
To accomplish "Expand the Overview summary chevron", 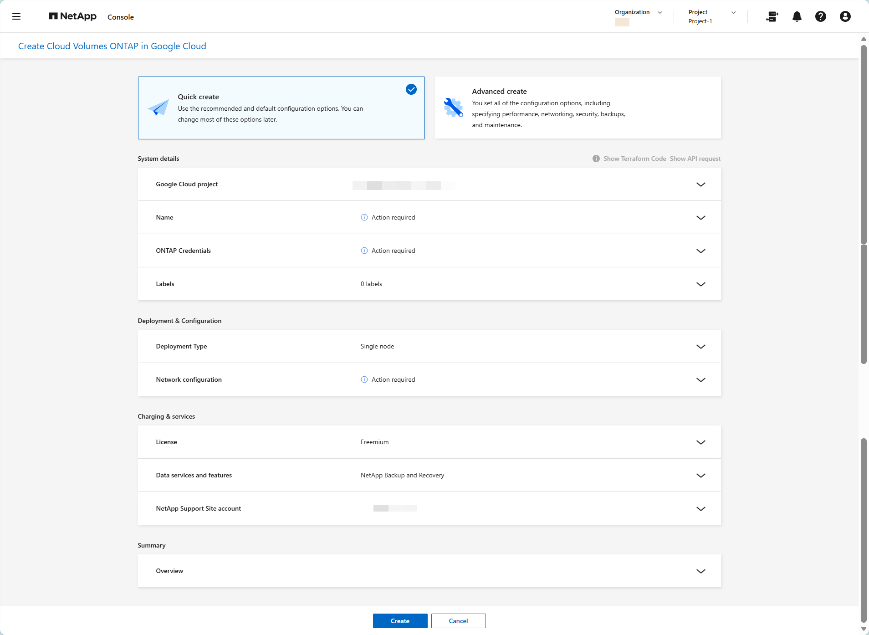I will click(x=700, y=571).
